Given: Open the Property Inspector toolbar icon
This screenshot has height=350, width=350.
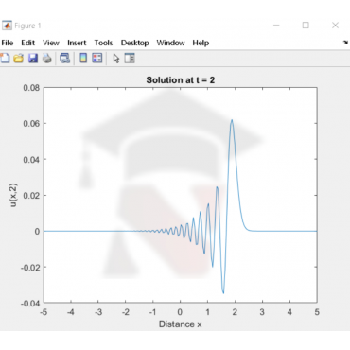Looking at the screenshot, I should click(x=130, y=58).
